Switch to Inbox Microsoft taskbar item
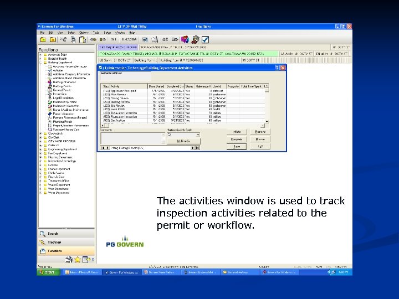 [x=82, y=272]
